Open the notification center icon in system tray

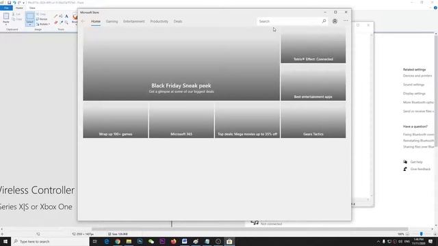pos(430,241)
